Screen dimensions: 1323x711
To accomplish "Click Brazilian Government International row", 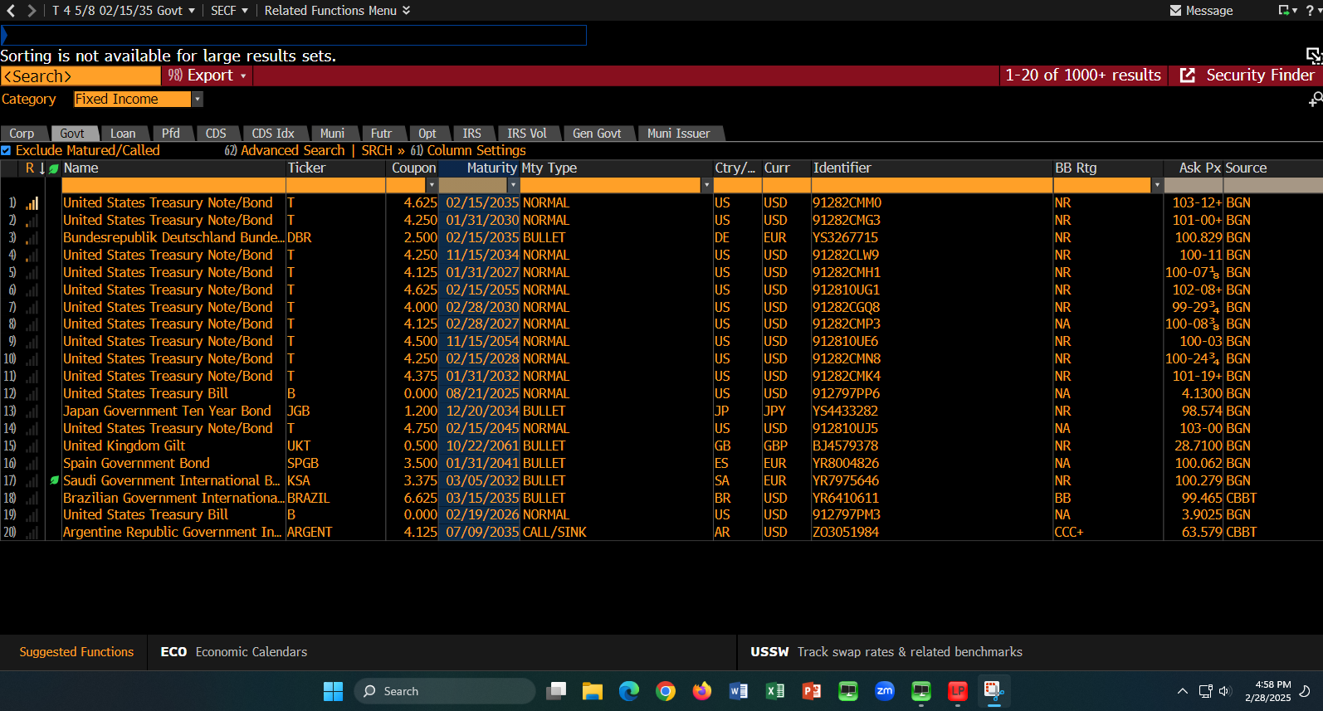I will coord(173,498).
